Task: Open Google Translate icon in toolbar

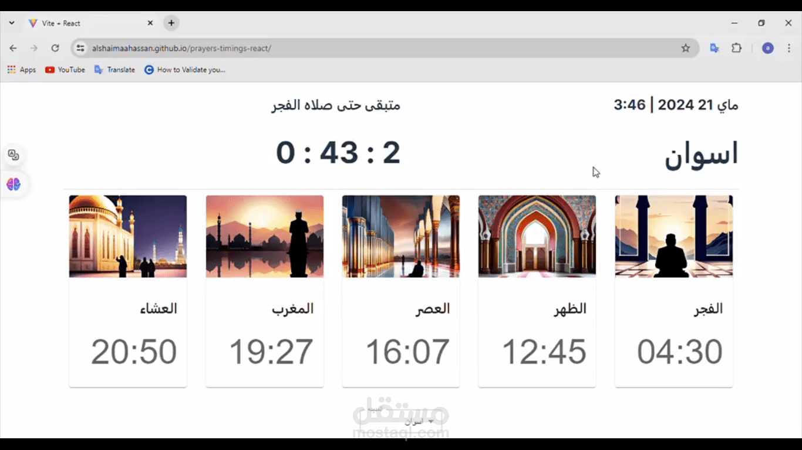Action: [x=715, y=48]
